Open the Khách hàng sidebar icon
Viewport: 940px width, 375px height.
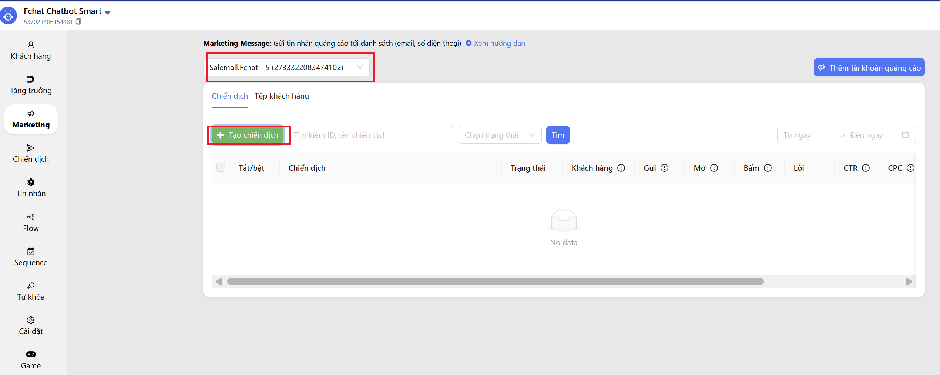tap(31, 45)
